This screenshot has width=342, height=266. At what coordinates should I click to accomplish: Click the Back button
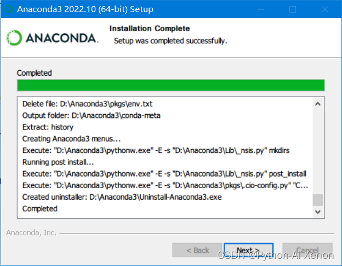(x=197, y=250)
